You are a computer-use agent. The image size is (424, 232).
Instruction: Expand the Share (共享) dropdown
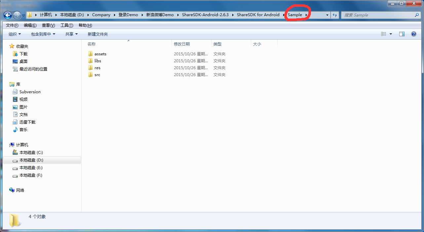click(72, 34)
